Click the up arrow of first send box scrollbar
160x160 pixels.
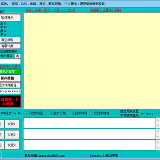coord(158,120)
